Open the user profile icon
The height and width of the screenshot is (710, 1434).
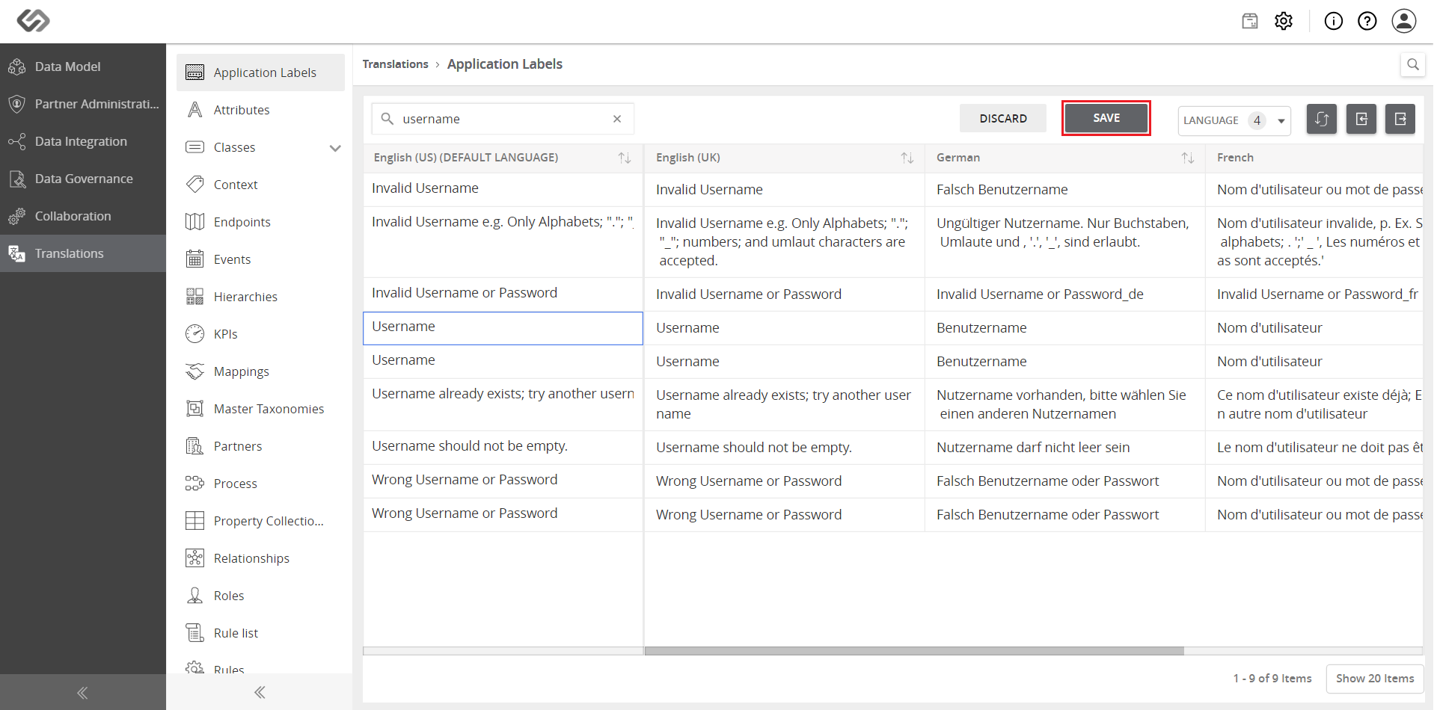click(1404, 21)
